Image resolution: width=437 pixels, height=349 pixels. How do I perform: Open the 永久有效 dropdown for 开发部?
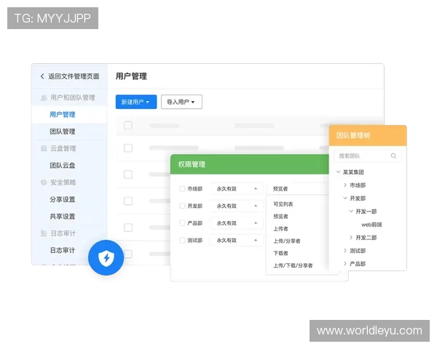(236, 206)
